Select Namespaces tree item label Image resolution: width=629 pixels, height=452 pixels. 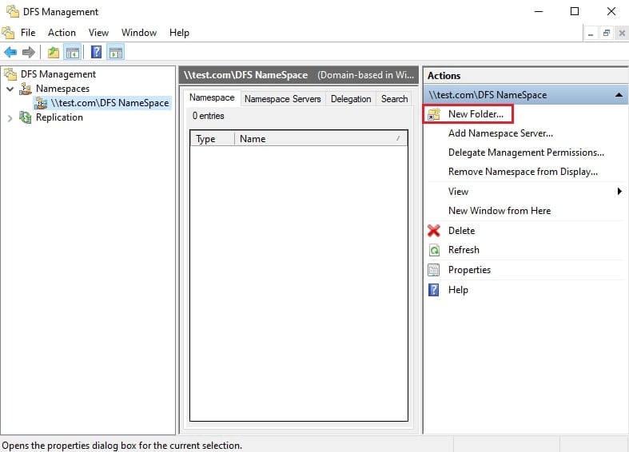pos(62,89)
